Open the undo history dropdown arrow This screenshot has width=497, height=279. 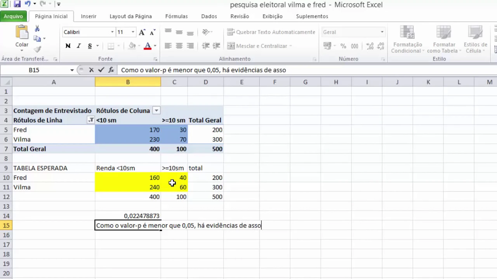click(35, 5)
